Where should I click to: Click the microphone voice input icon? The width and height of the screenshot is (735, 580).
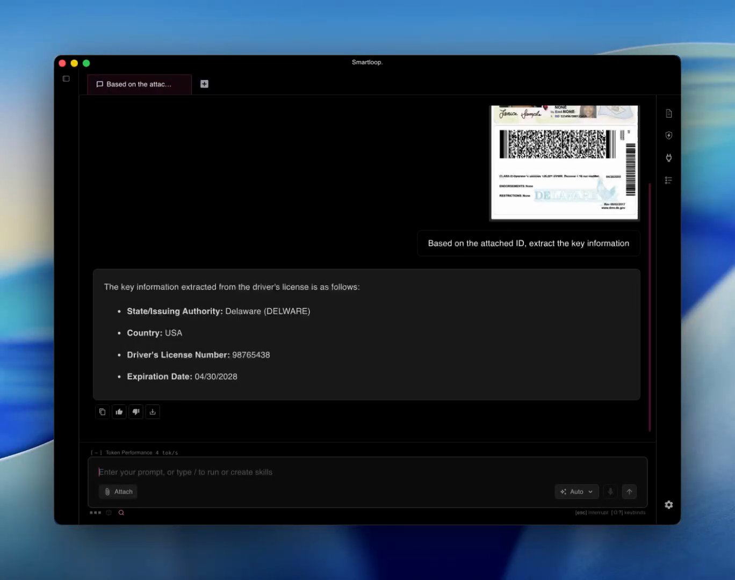click(x=610, y=491)
